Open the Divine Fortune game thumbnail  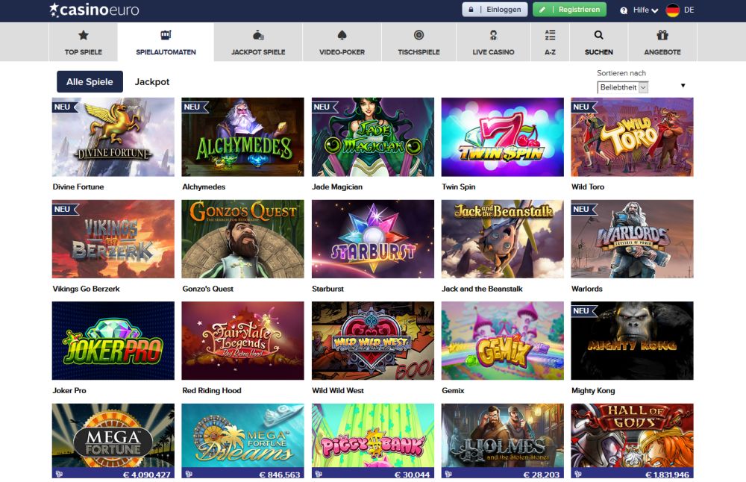tap(113, 137)
